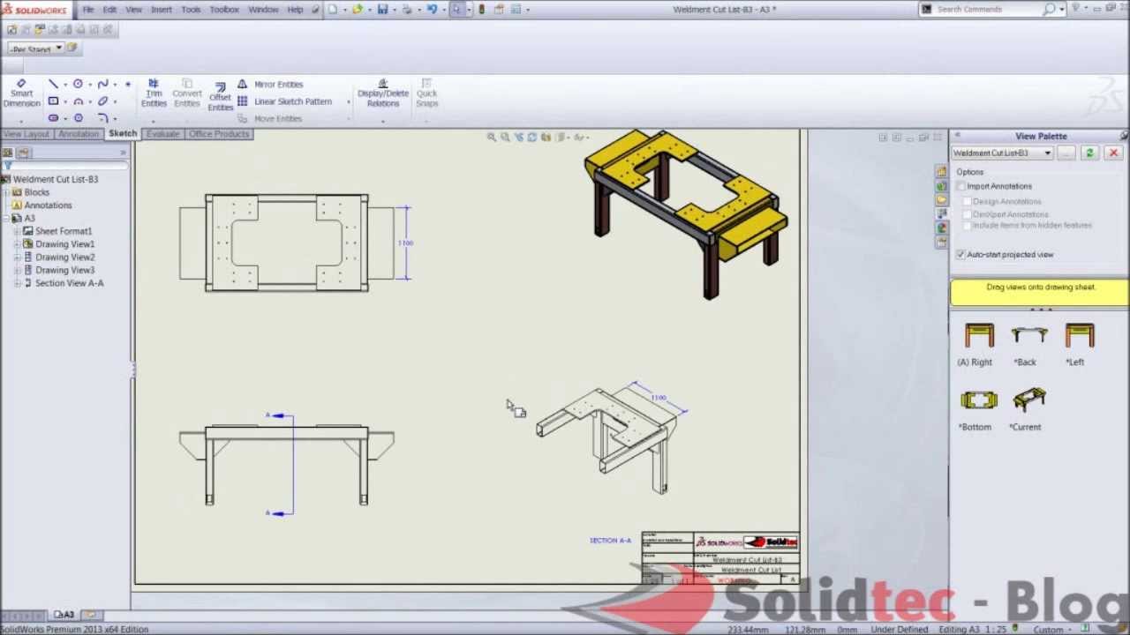Select the Circle sketch tool
The image size is (1130, 635).
tap(78, 84)
